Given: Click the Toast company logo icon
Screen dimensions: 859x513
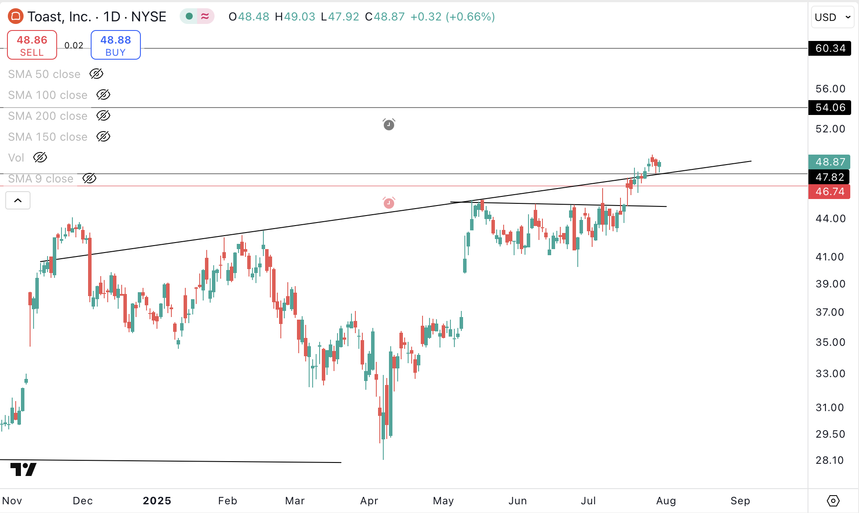Looking at the screenshot, I should tap(16, 17).
